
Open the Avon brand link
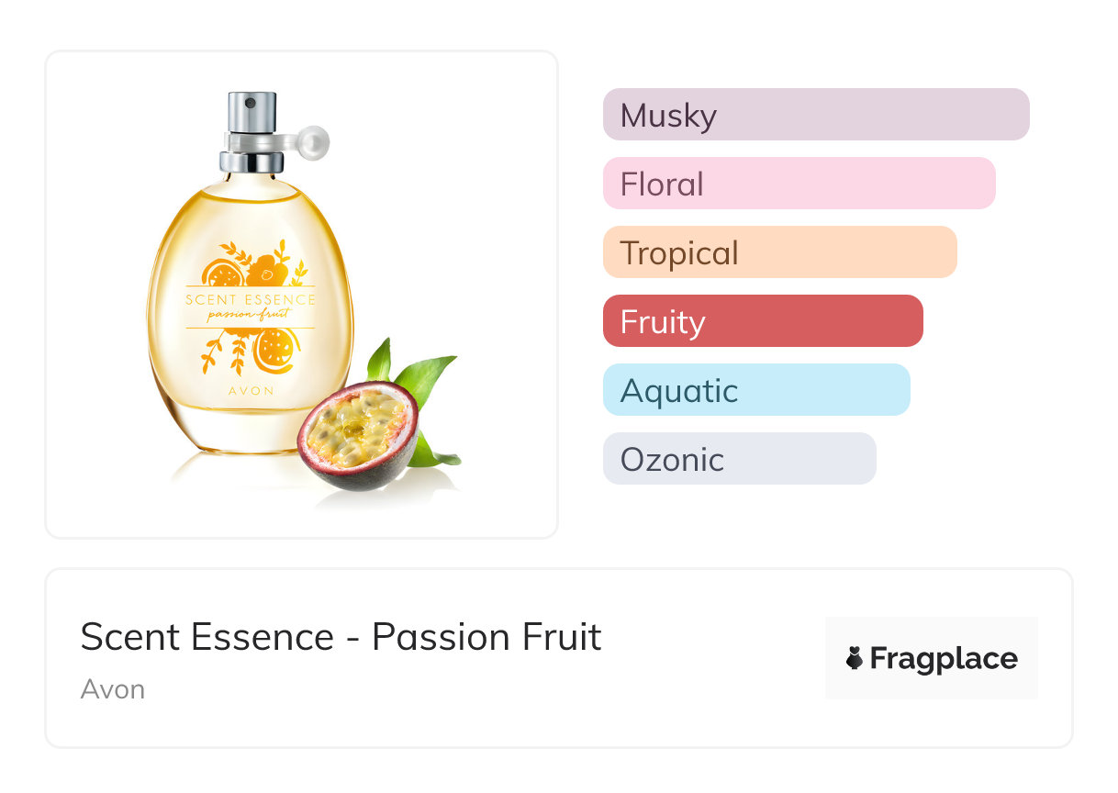[x=113, y=689]
